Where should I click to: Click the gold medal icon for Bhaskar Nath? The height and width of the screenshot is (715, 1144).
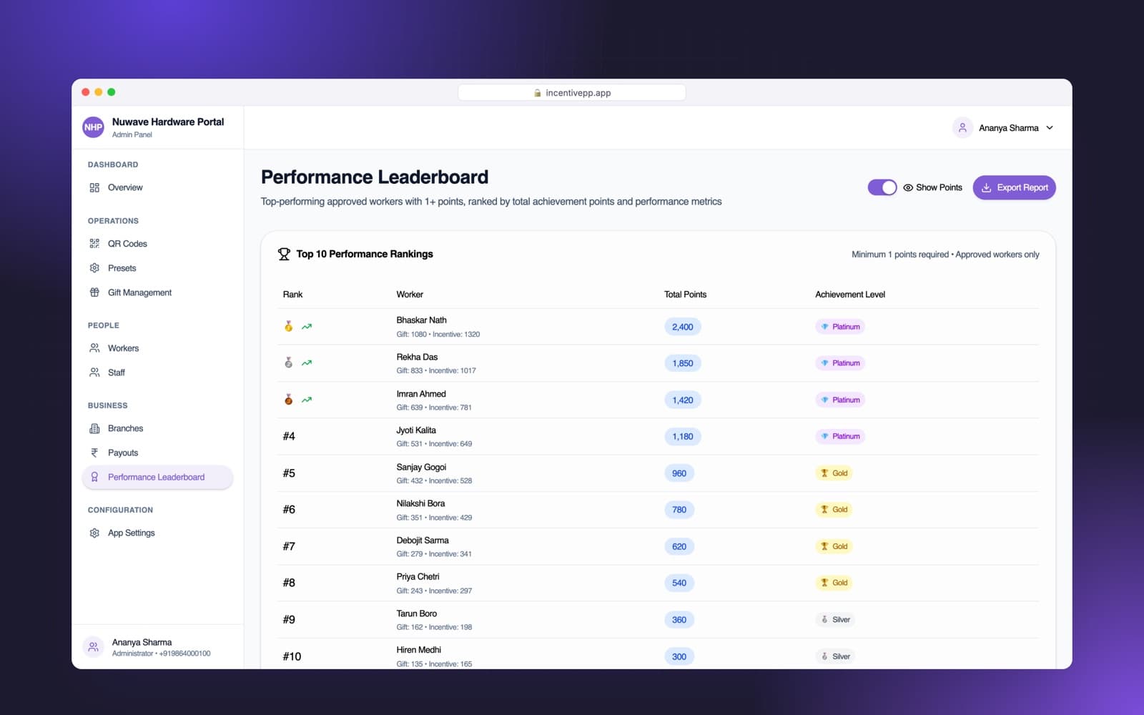(x=289, y=326)
